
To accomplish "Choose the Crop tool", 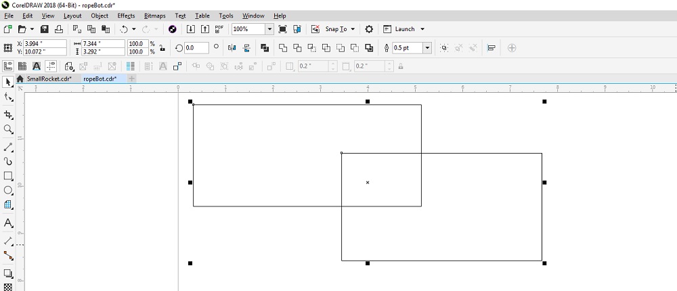I will [x=7, y=114].
